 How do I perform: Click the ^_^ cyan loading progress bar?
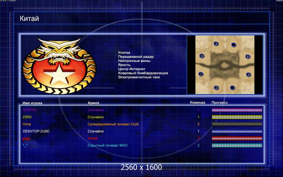(x=237, y=145)
